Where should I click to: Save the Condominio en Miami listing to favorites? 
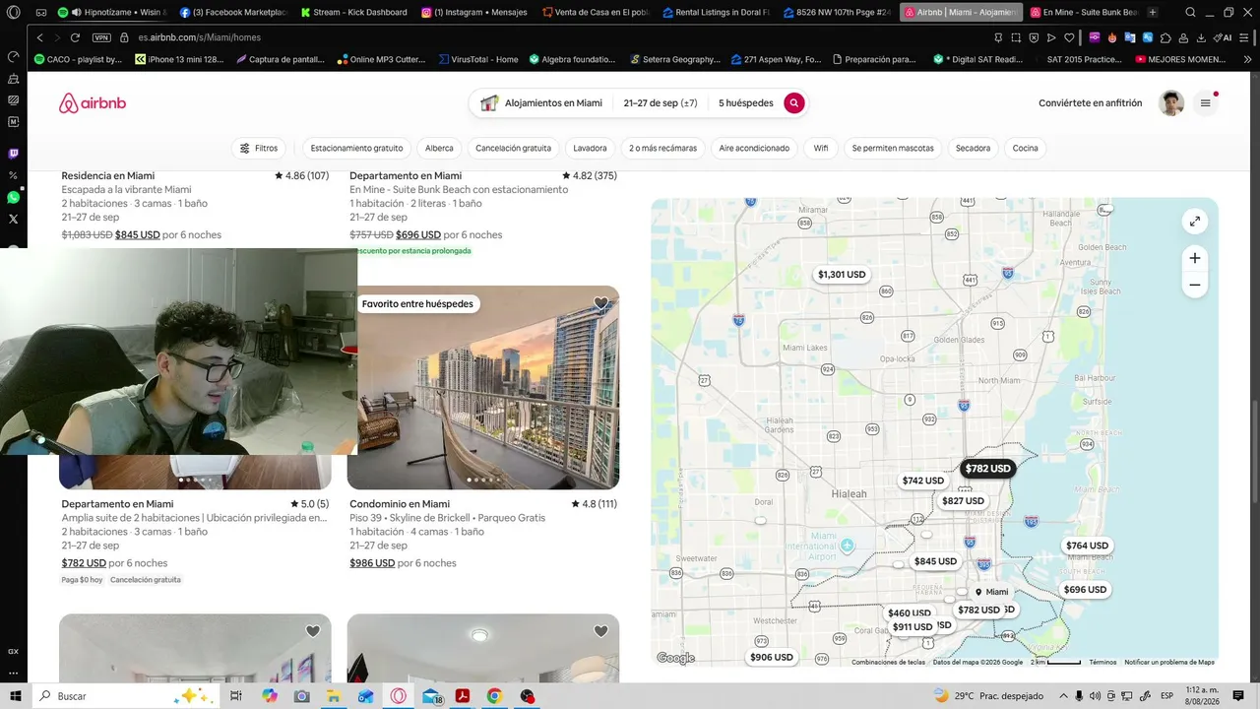[x=600, y=304]
